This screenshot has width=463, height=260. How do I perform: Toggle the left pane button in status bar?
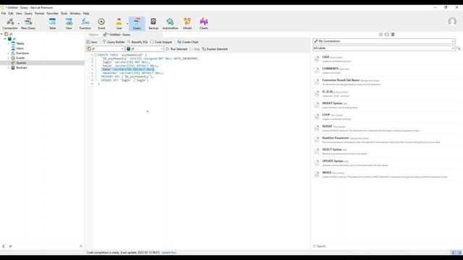click(454, 253)
